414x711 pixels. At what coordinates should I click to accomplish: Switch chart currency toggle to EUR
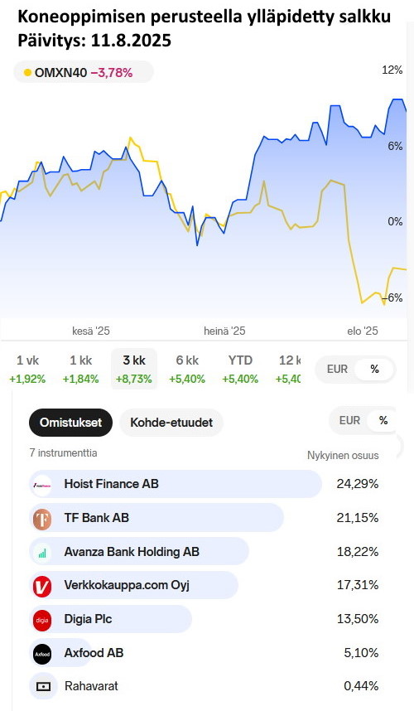(x=337, y=369)
